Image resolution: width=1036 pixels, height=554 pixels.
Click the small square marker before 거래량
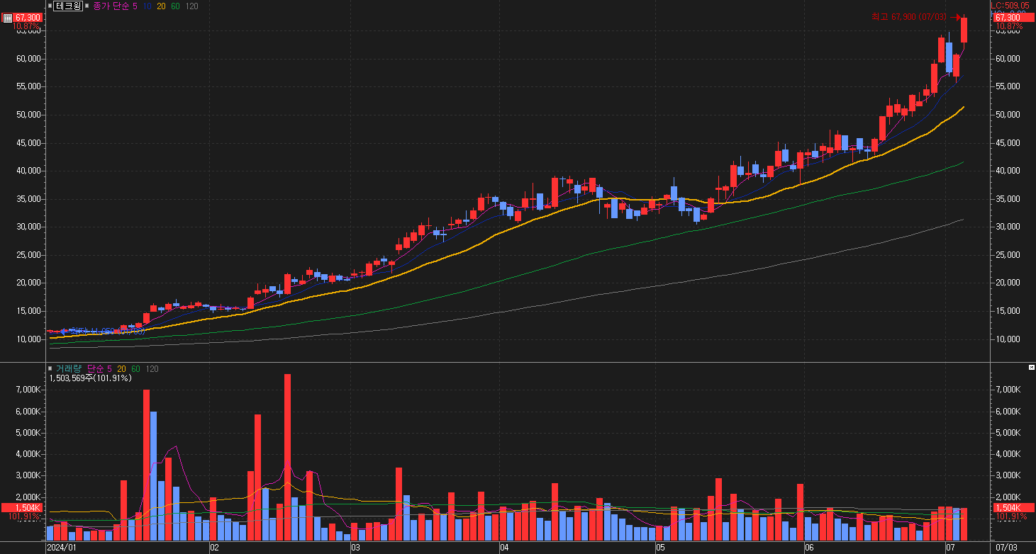point(50,368)
